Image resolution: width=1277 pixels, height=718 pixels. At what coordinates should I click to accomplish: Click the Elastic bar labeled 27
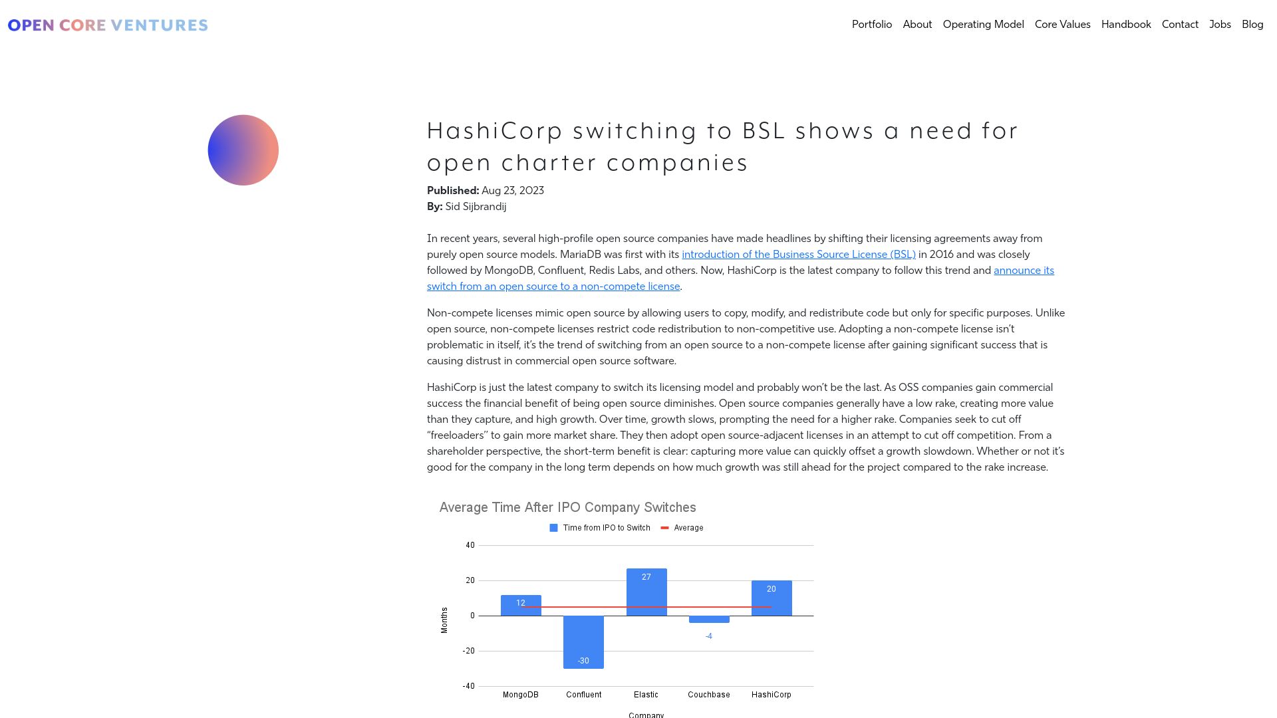[x=646, y=592]
